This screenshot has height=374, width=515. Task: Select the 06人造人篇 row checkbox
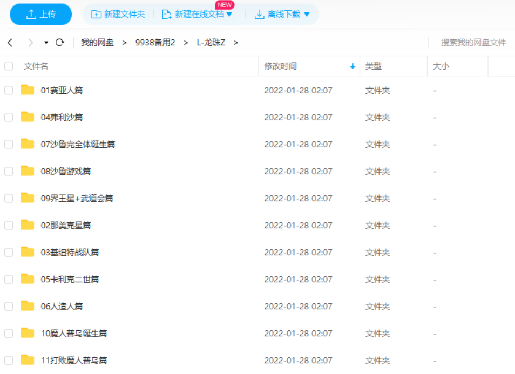click(x=9, y=306)
